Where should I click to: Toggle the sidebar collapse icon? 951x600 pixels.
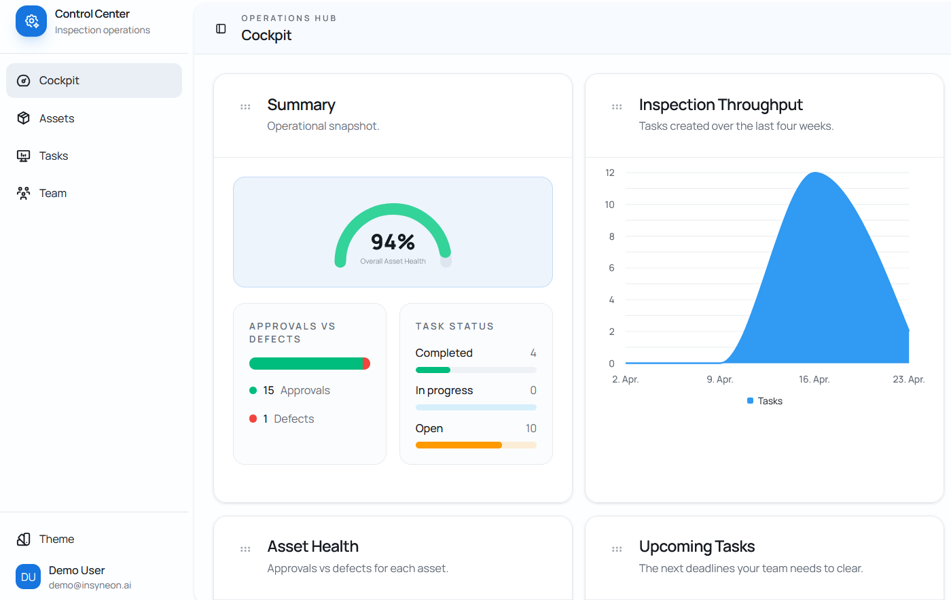[221, 29]
